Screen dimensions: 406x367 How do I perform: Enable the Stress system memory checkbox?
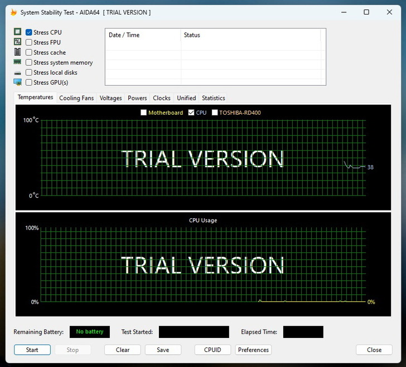pos(29,62)
